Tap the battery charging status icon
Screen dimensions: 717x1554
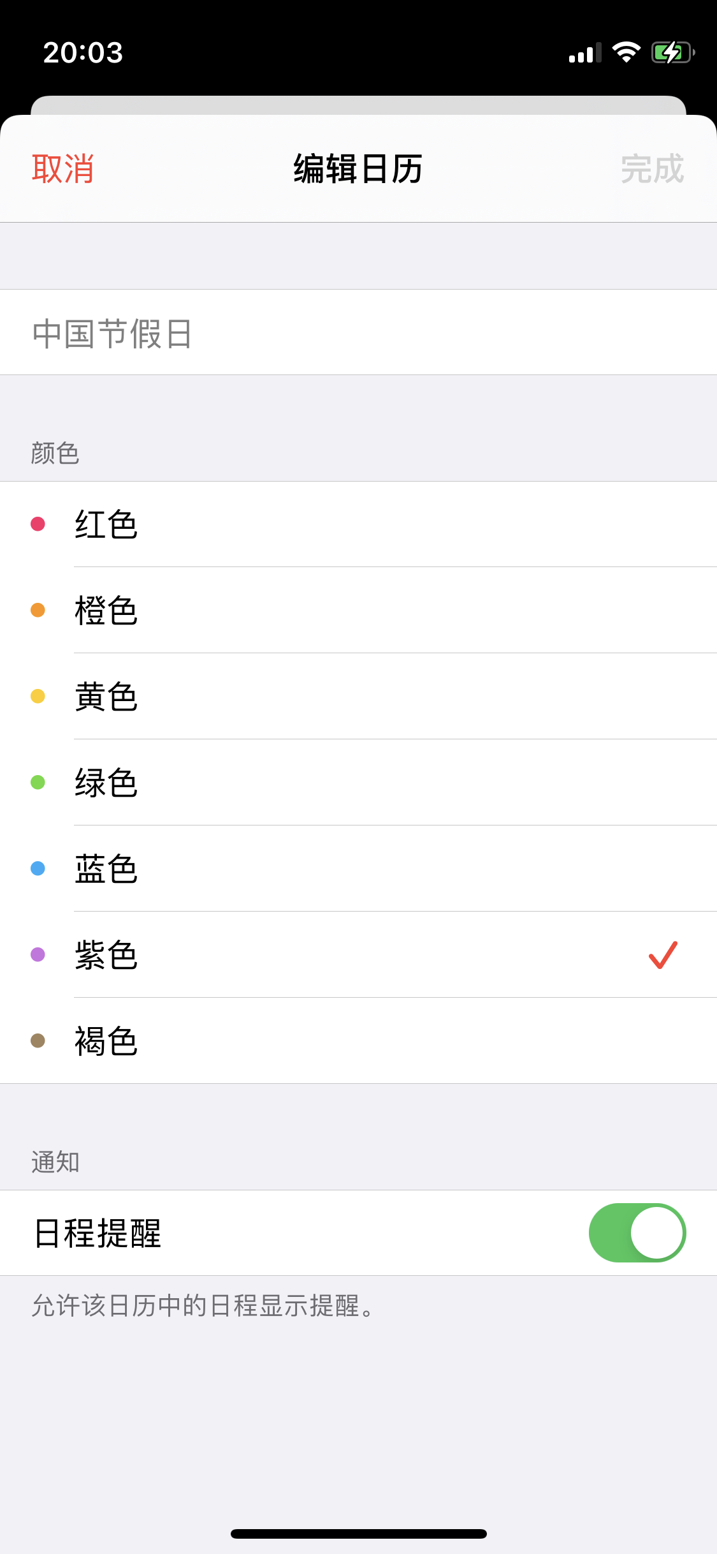tap(672, 52)
